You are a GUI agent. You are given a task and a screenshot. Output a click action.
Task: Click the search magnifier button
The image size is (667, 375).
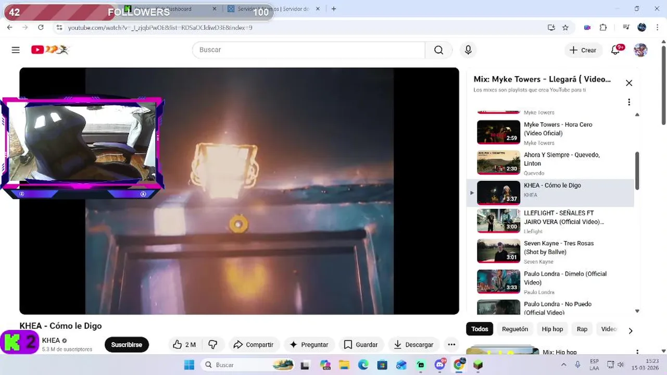click(439, 50)
